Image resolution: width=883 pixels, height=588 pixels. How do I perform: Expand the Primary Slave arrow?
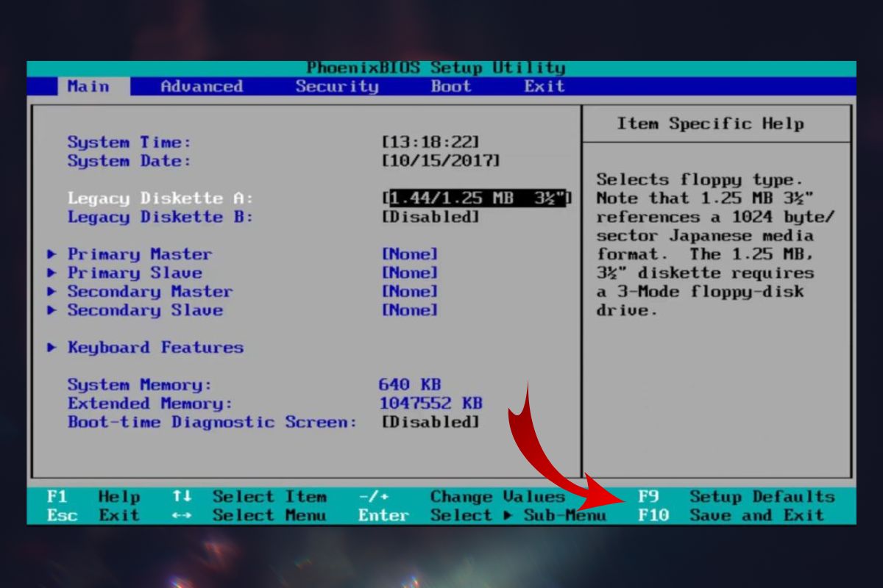(52, 273)
